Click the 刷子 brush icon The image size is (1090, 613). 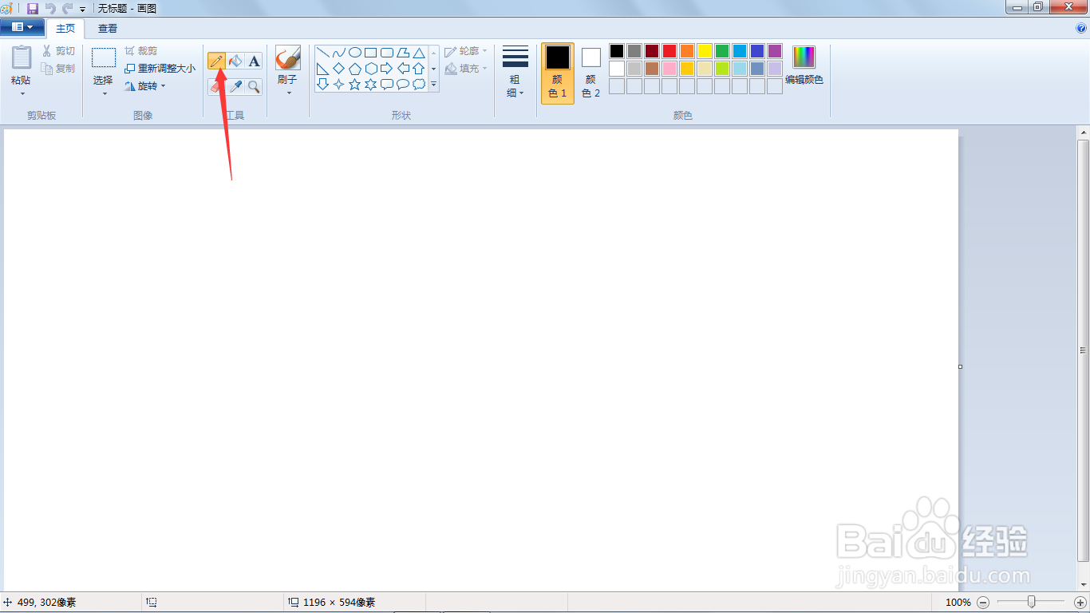click(x=287, y=58)
